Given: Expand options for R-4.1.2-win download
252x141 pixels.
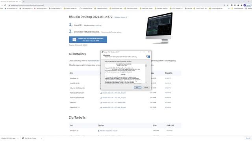Looking at the screenshot, I should (41, 138).
